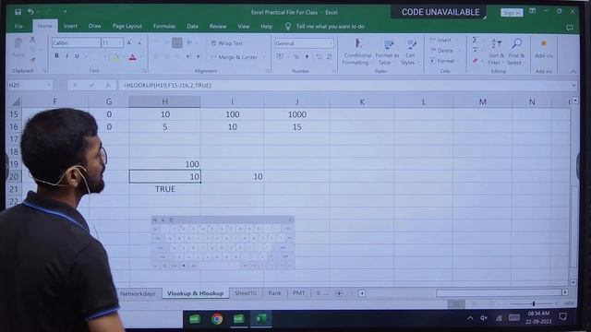Click the Decrease Font Size icon

139,43
